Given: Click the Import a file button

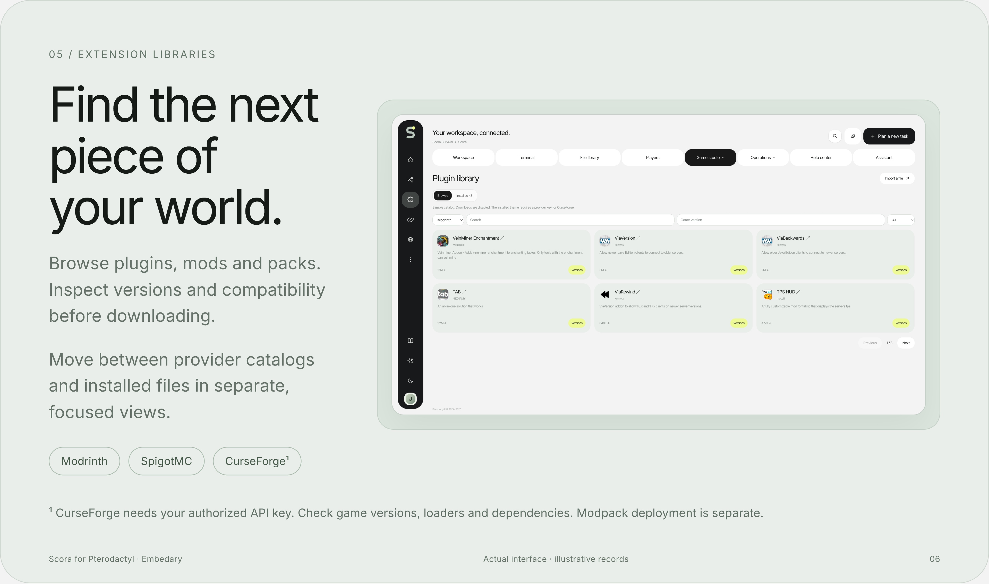Looking at the screenshot, I should tap(897, 178).
